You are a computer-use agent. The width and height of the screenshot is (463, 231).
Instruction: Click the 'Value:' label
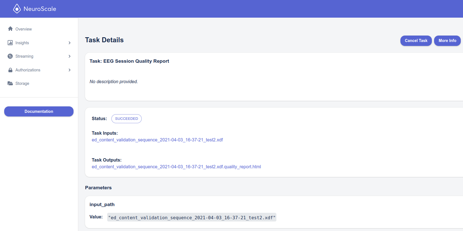point(96,217)
